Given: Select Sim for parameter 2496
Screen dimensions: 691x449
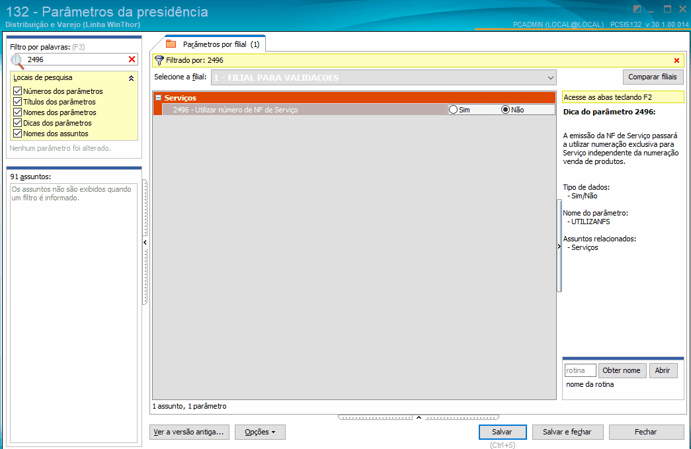Looking at the screenshot, I should tap(453, 110).
